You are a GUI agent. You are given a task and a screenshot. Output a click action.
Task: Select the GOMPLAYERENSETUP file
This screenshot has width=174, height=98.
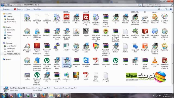155,17
